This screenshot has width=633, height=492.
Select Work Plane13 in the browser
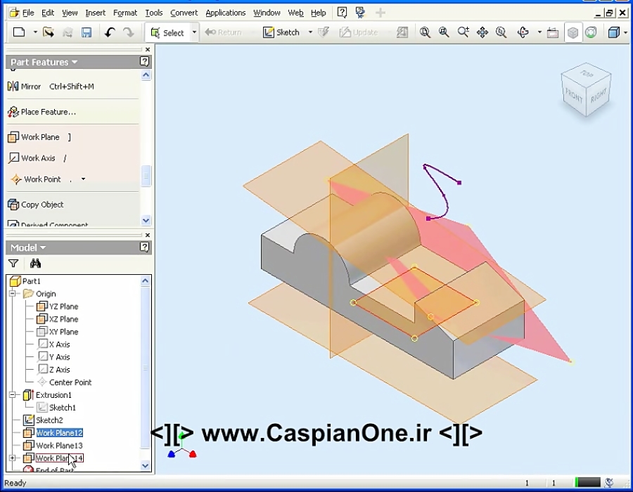[x=58, y=445]
